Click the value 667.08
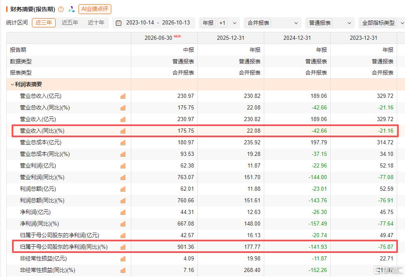 click(x=185, y=224)
